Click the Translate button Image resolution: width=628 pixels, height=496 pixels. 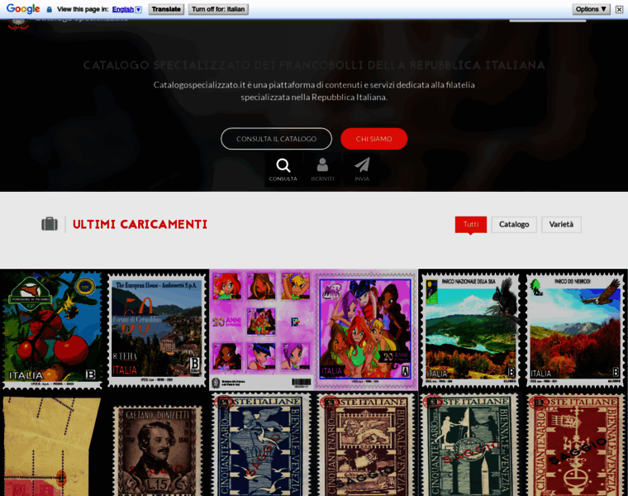tap(166, 9)
